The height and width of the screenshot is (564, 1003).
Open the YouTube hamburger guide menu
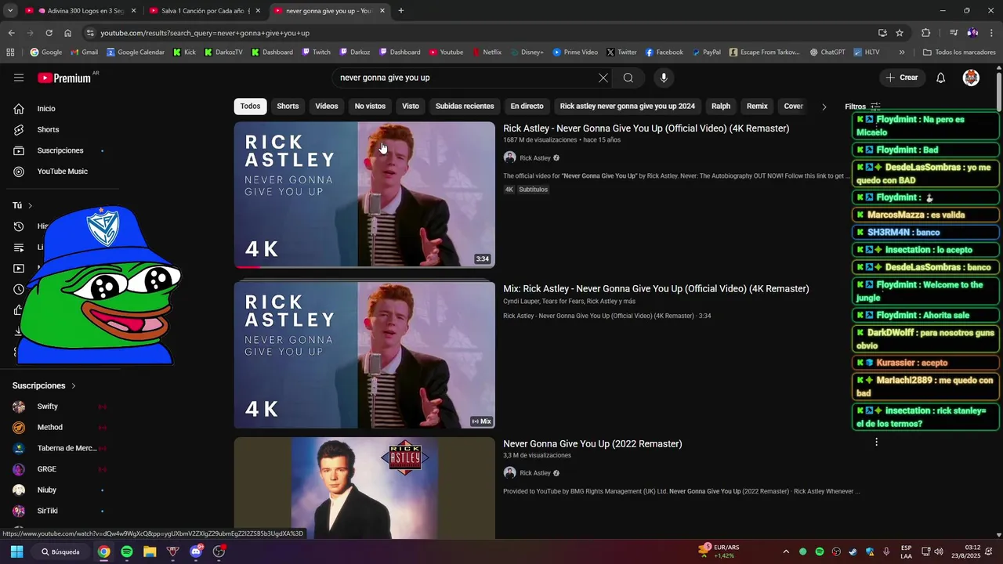coord(19,78)
